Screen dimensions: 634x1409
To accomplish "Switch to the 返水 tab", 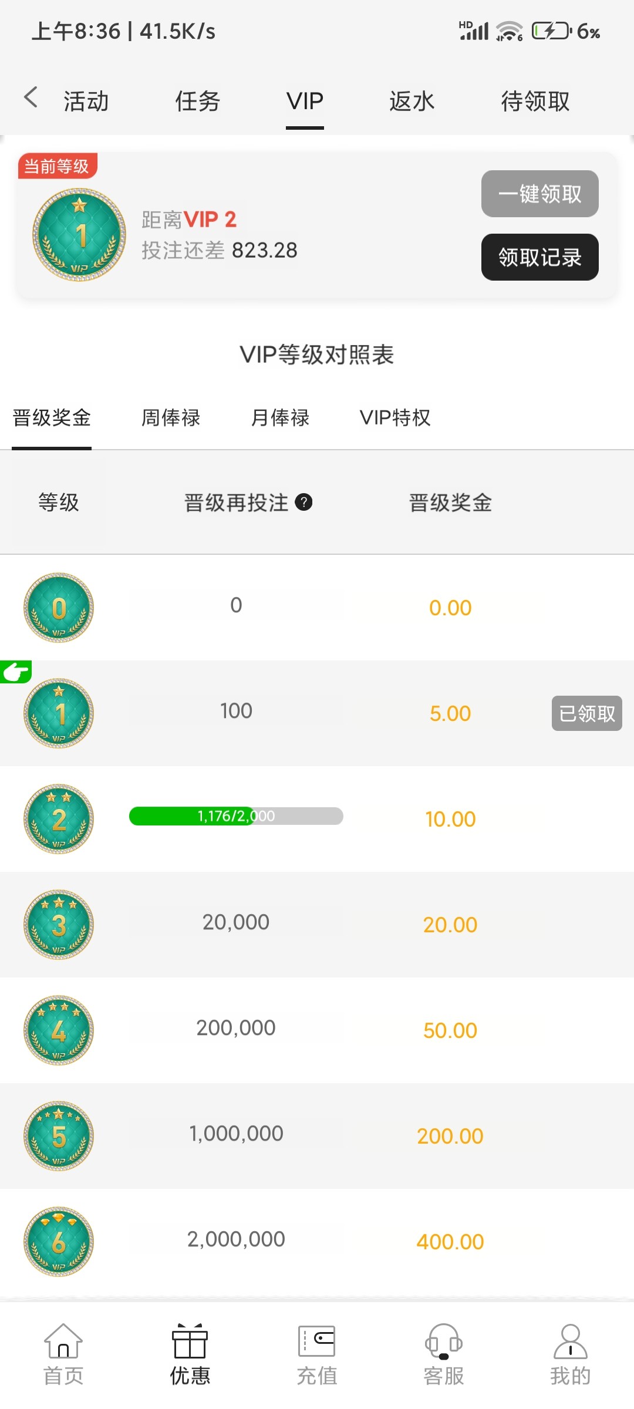I will pyautogui.click(x=412, y=101).
